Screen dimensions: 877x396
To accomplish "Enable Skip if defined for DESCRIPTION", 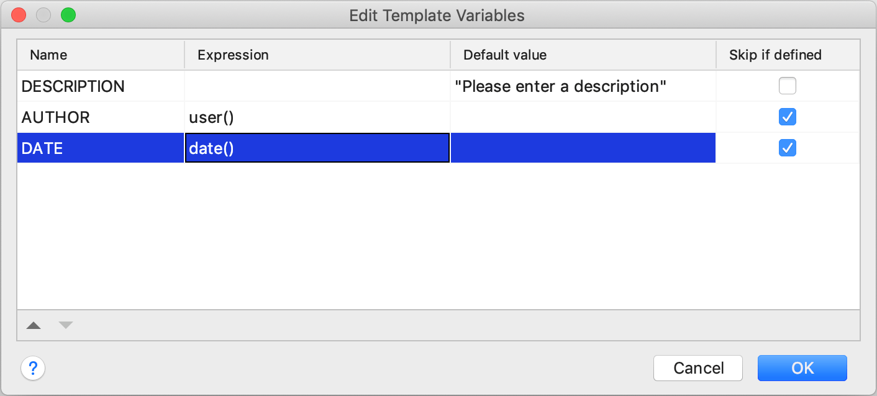I will pyautogui.click(x=788, y=86).
